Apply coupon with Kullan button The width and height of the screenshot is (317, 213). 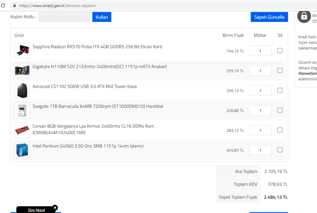tap(102, 17)
